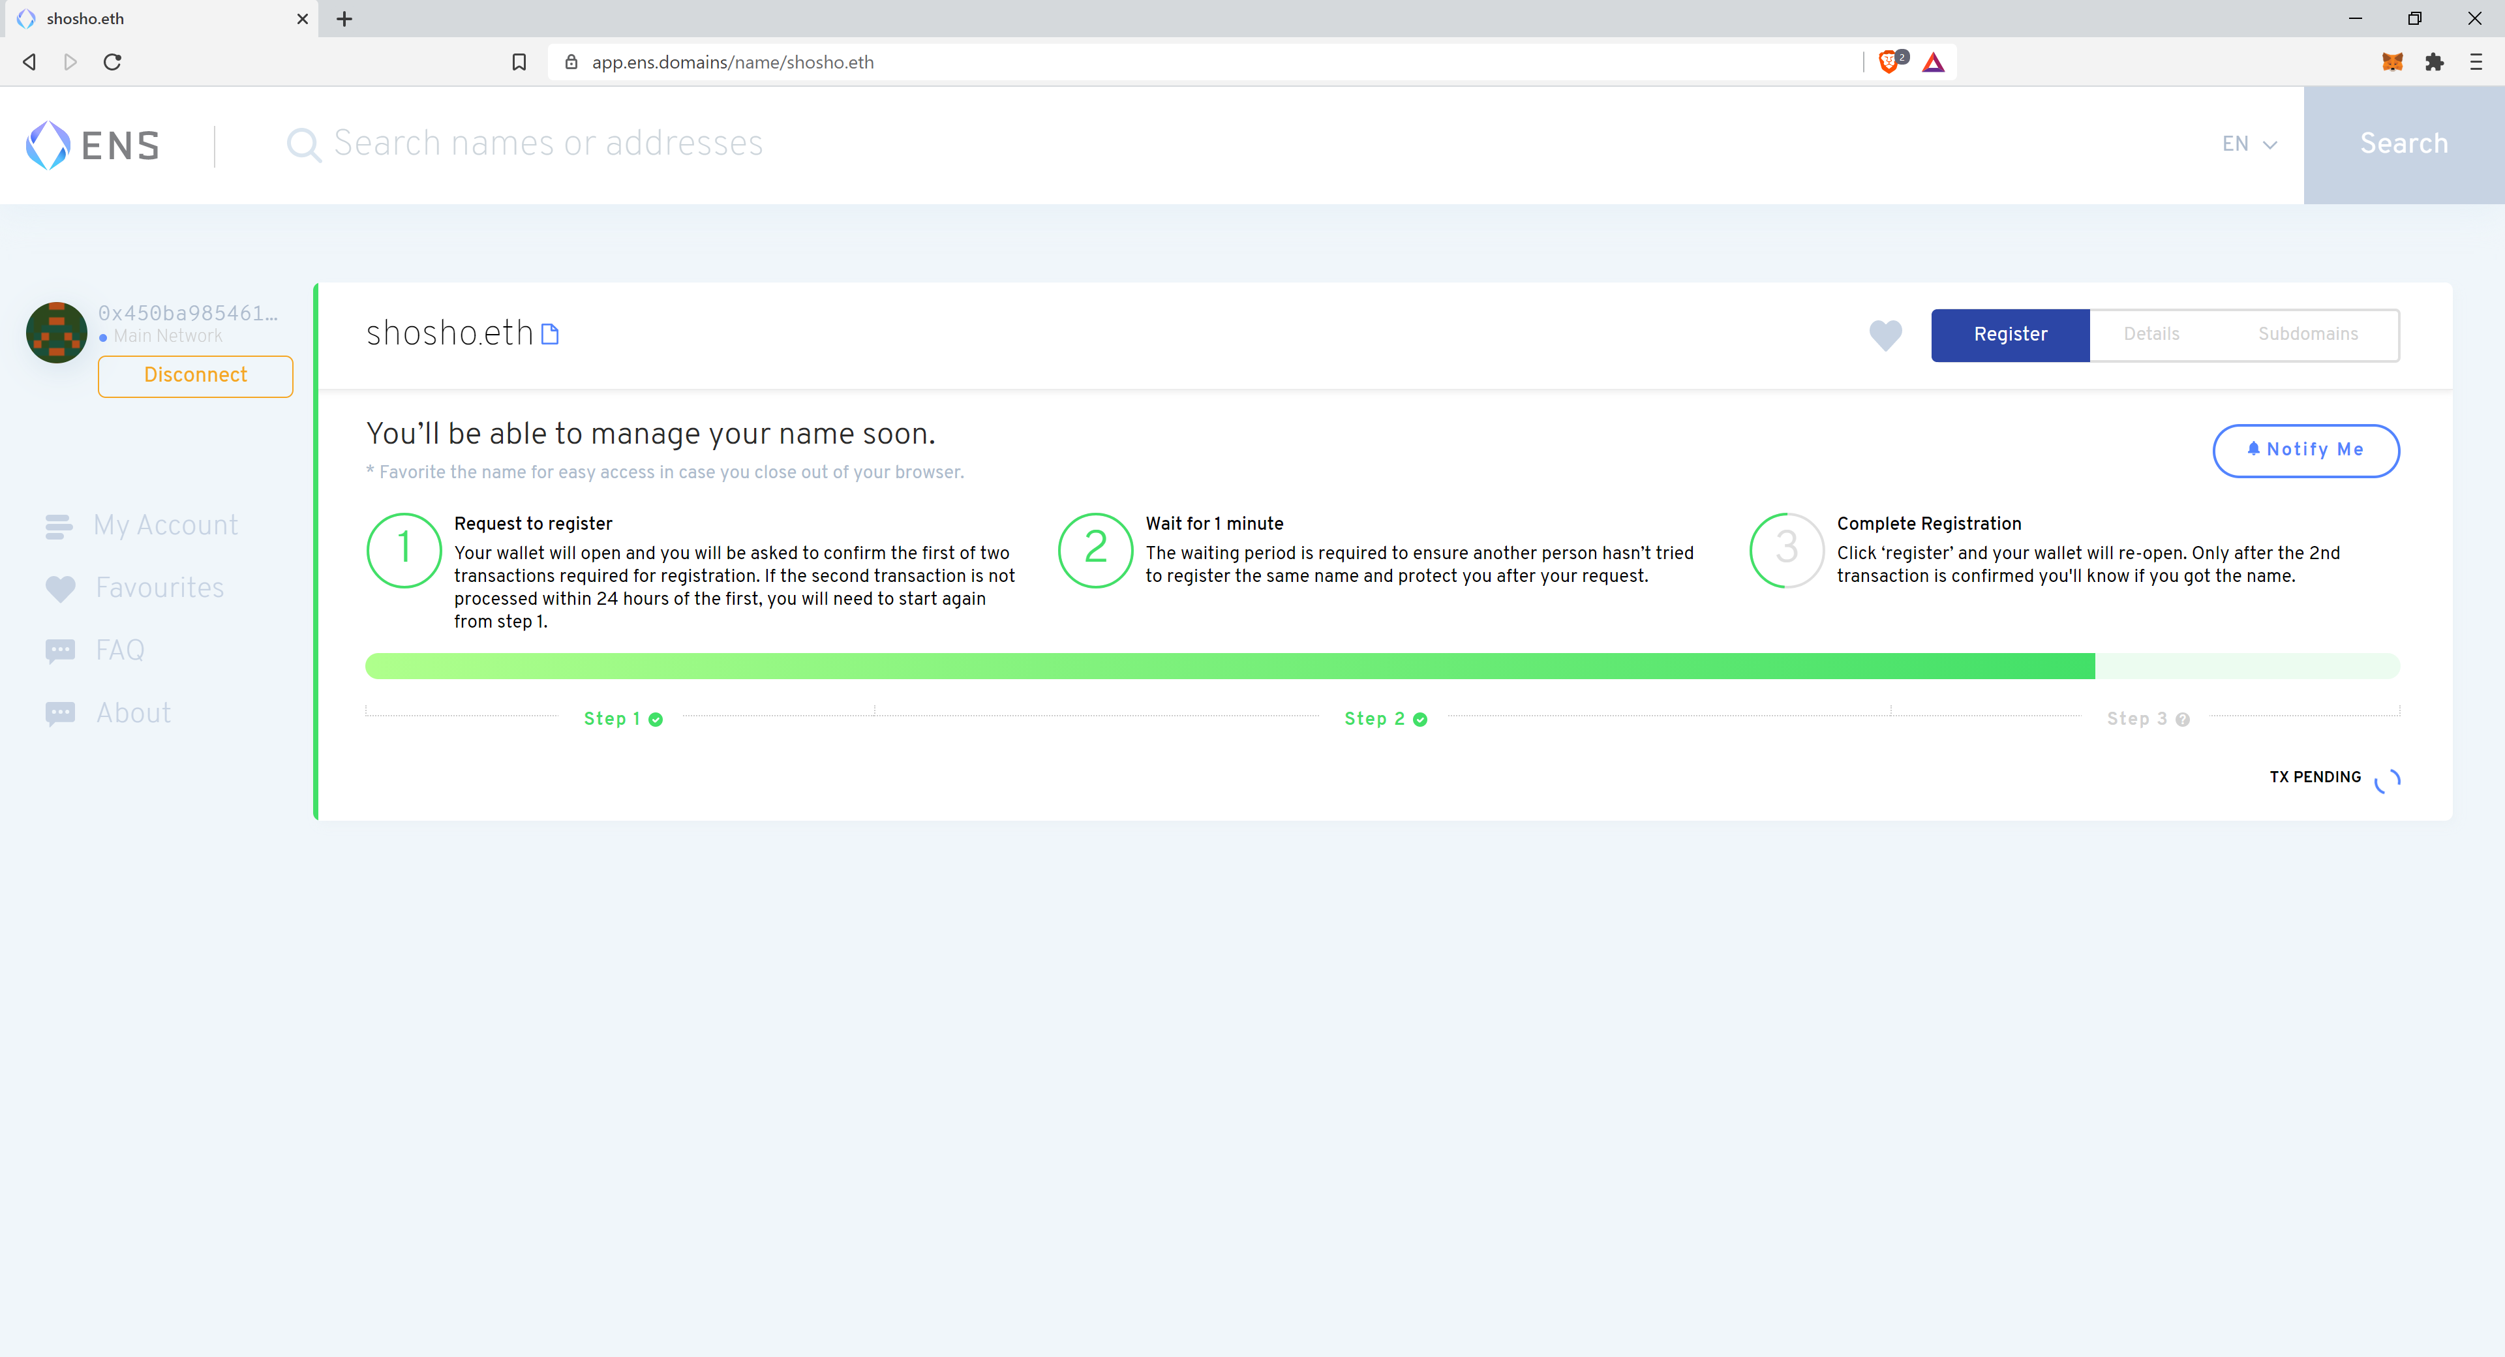
Task: Click the Step 3 label
Action: (2136, 719)
